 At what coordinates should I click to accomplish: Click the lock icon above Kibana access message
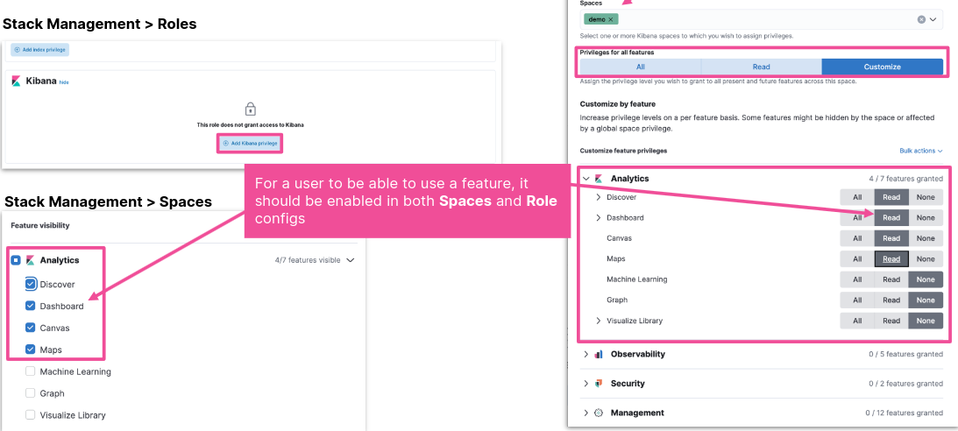point(250,110)
